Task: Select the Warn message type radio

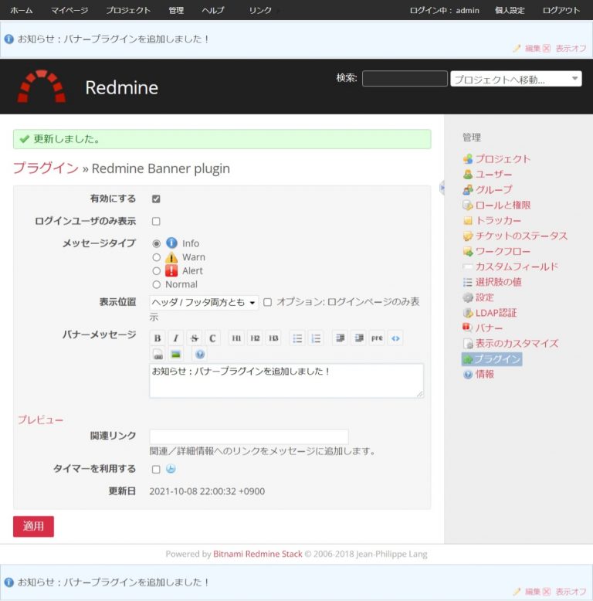Action: (156, 257)
